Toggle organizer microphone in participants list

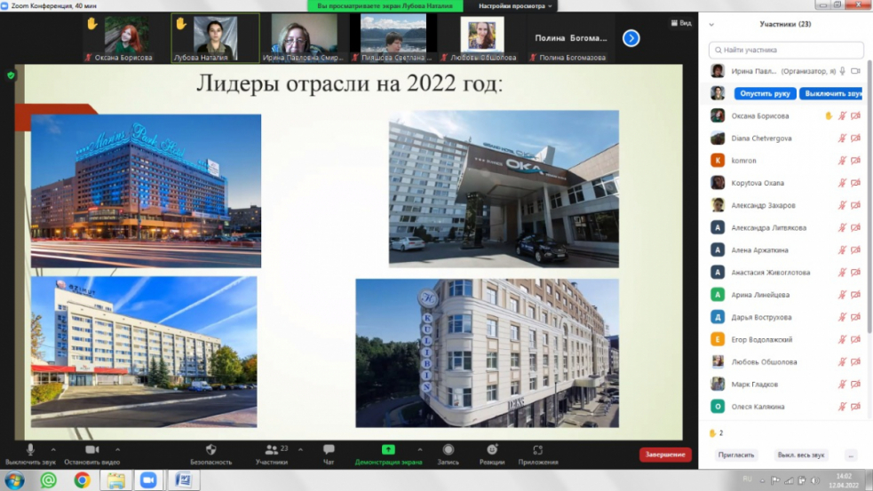tap(843, 71)
